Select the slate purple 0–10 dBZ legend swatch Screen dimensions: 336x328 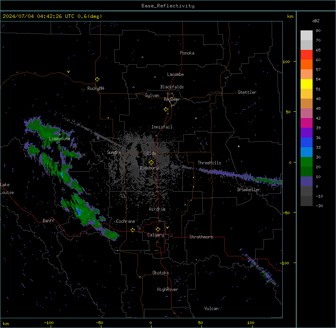click(x=306, y=182)
